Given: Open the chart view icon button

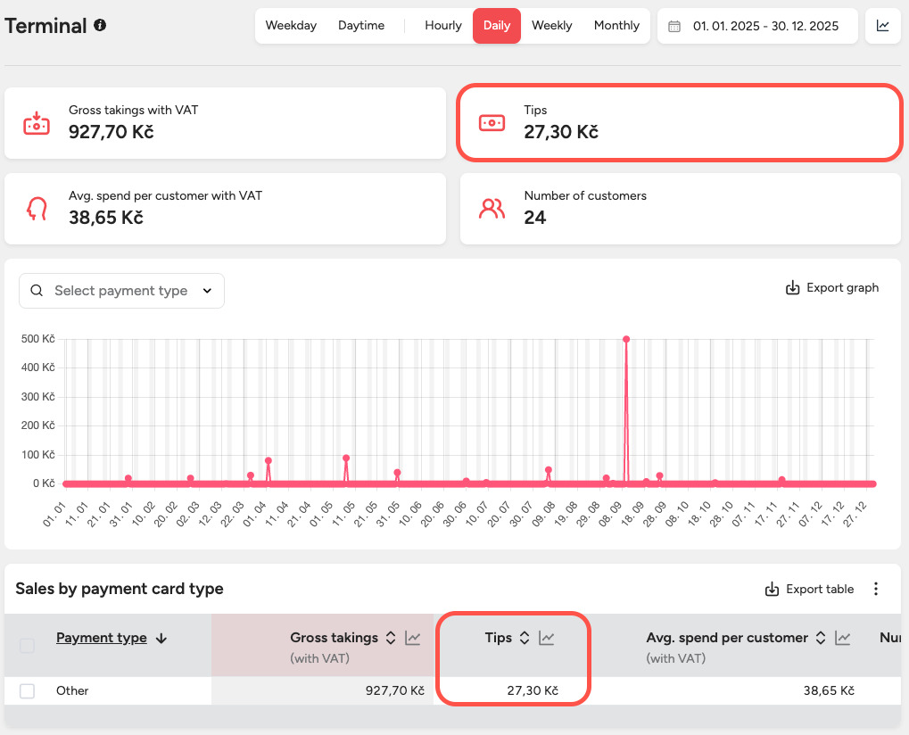Looking at the screenshot, I should point(882,26).
